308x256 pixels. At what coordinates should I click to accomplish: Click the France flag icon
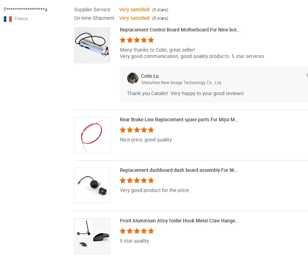tap(8, 19)
